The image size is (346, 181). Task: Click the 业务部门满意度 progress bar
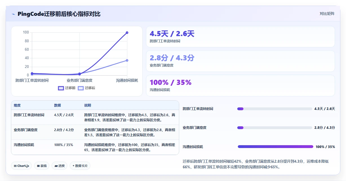[x=275, y=128]
